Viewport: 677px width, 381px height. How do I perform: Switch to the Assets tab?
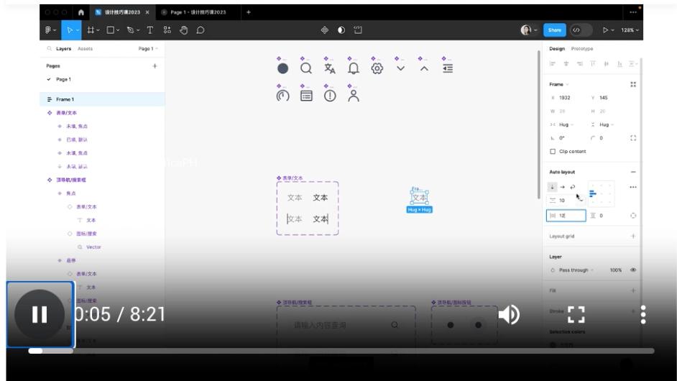point(85,48)
